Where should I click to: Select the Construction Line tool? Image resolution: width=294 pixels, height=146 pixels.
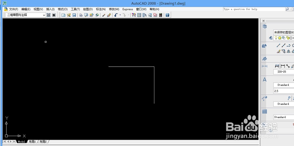(x=283, y=45)
